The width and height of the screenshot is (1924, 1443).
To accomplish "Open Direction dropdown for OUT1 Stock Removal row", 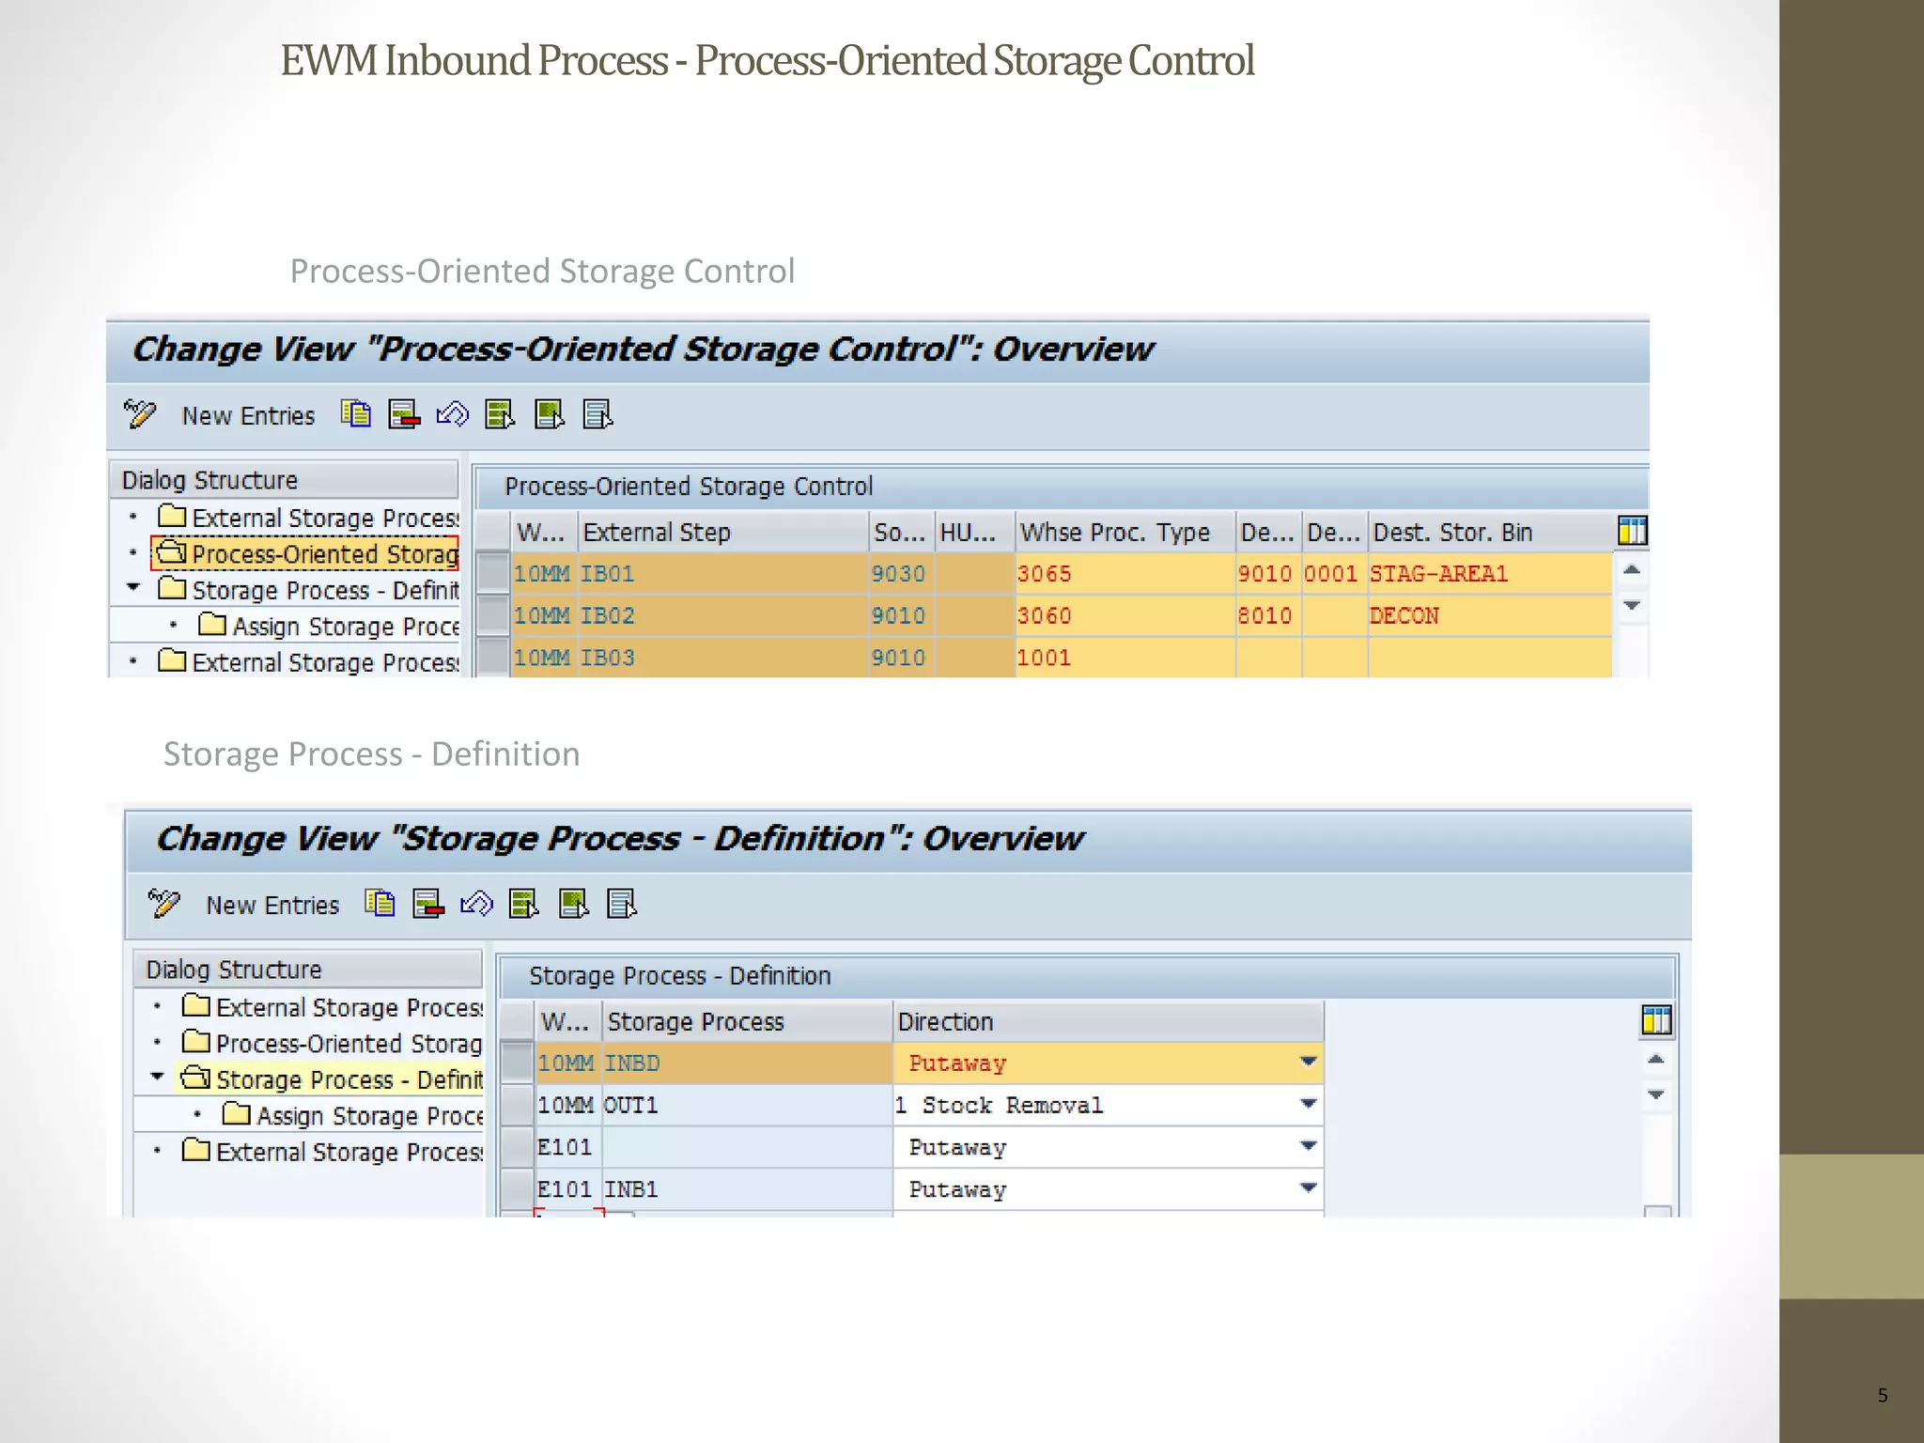I will (x=1308, y=1104).
